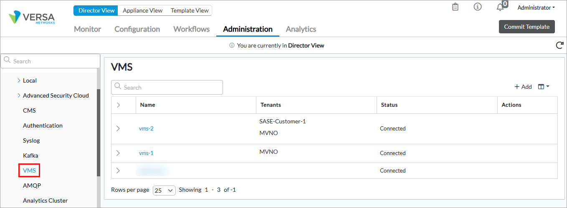
Task: Click the Versa Networks logo
Action: tap(32, 19)
